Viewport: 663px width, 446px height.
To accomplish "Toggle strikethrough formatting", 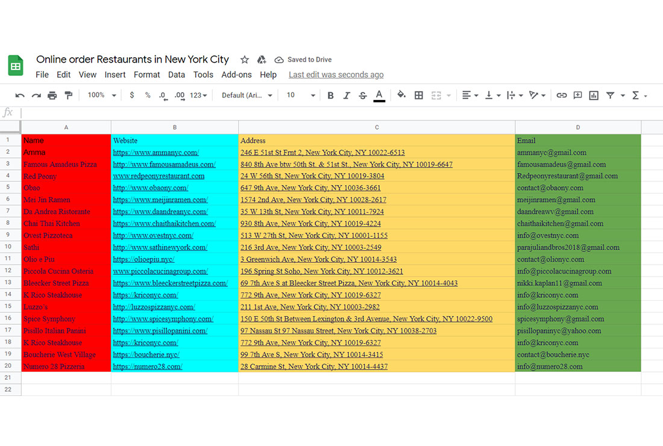I will (363, 96).
